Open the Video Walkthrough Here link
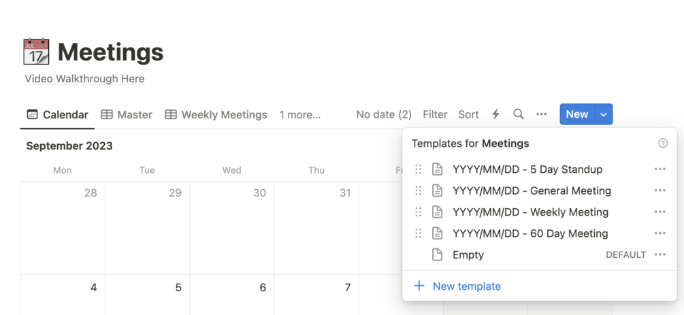 point(84,79)
